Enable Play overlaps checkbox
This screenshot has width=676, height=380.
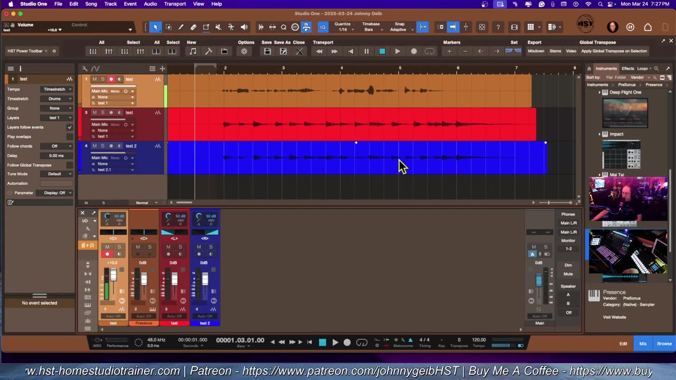[x=70, y=137]
